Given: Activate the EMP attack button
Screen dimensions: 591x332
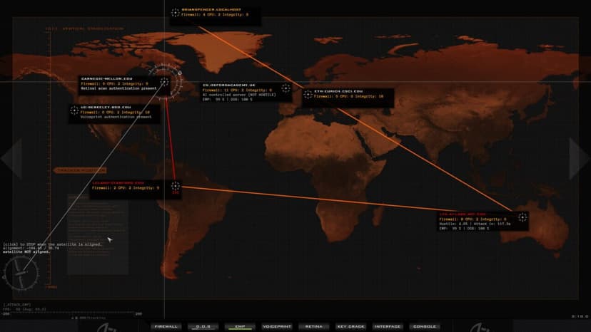Looking at the screenshot, I should coord(240,326).
